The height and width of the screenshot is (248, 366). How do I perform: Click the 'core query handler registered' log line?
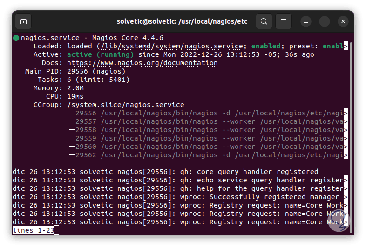[165, 172]
